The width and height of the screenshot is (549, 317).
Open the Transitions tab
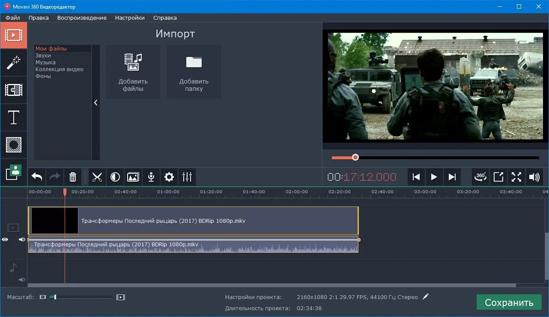click(13, 90)
